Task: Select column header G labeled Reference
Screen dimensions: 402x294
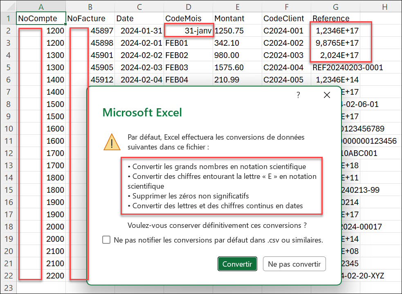Action: pyautogui.click(x=335, y=7)
